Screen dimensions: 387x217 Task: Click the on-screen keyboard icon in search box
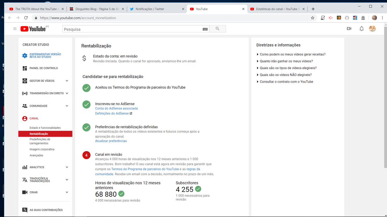click(205, 29)
